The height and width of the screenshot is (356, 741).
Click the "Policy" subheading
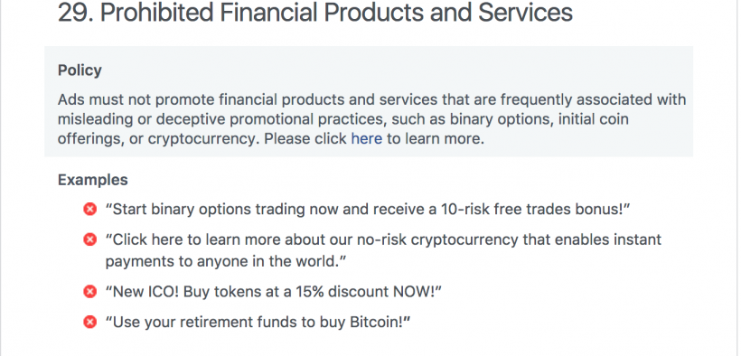coord(80,70)
